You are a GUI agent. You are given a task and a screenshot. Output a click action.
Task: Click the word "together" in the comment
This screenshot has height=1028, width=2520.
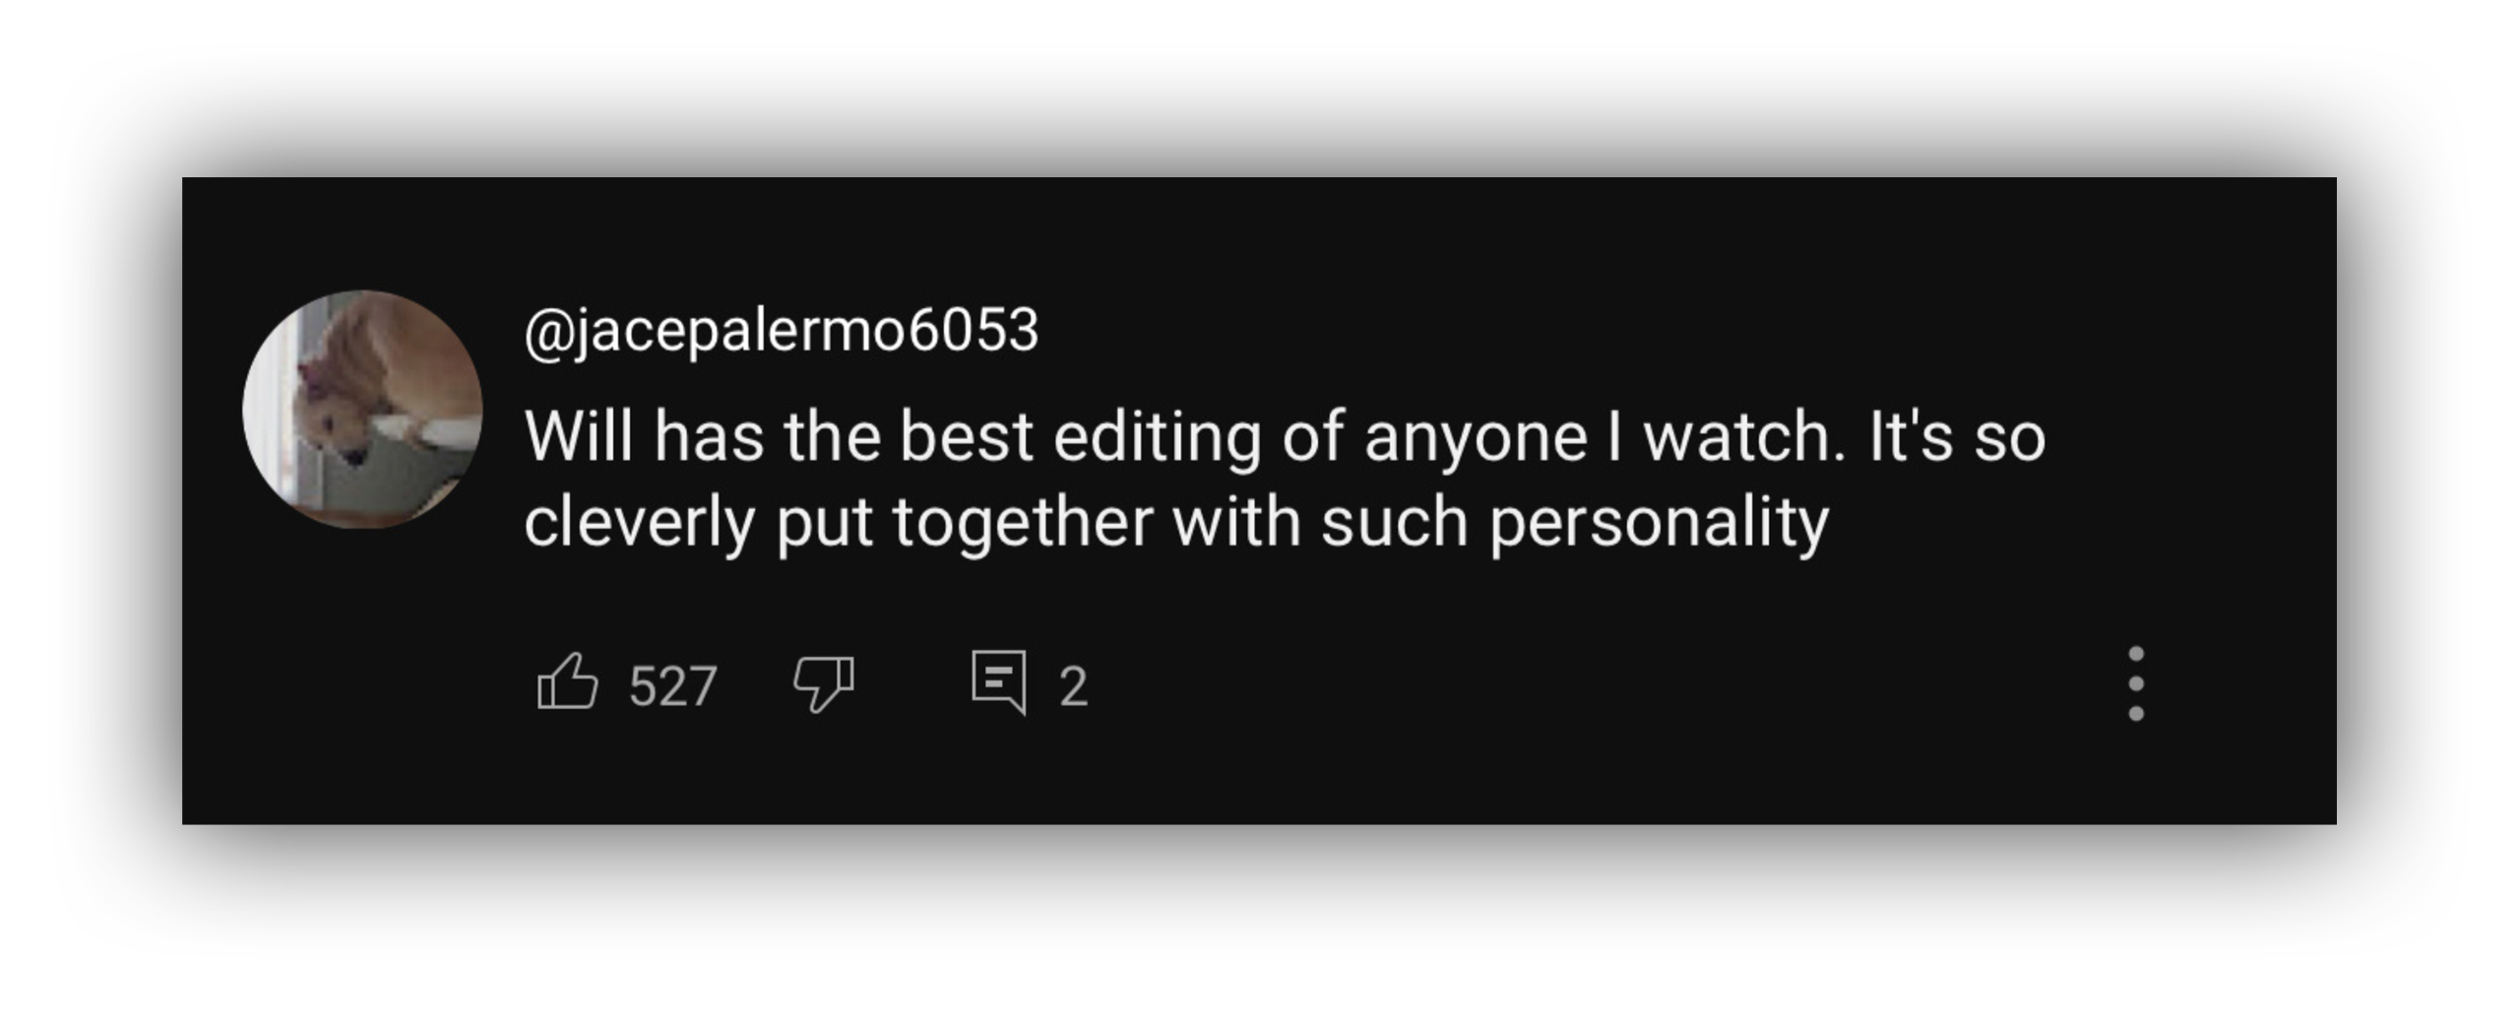click(1023, 523)
